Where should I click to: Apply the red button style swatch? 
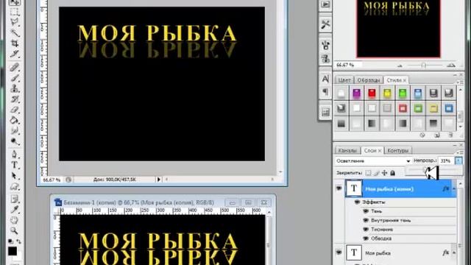[x=372, y=93]
